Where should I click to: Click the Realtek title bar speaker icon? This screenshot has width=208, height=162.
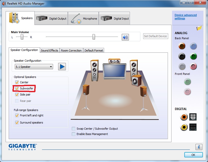4,4
